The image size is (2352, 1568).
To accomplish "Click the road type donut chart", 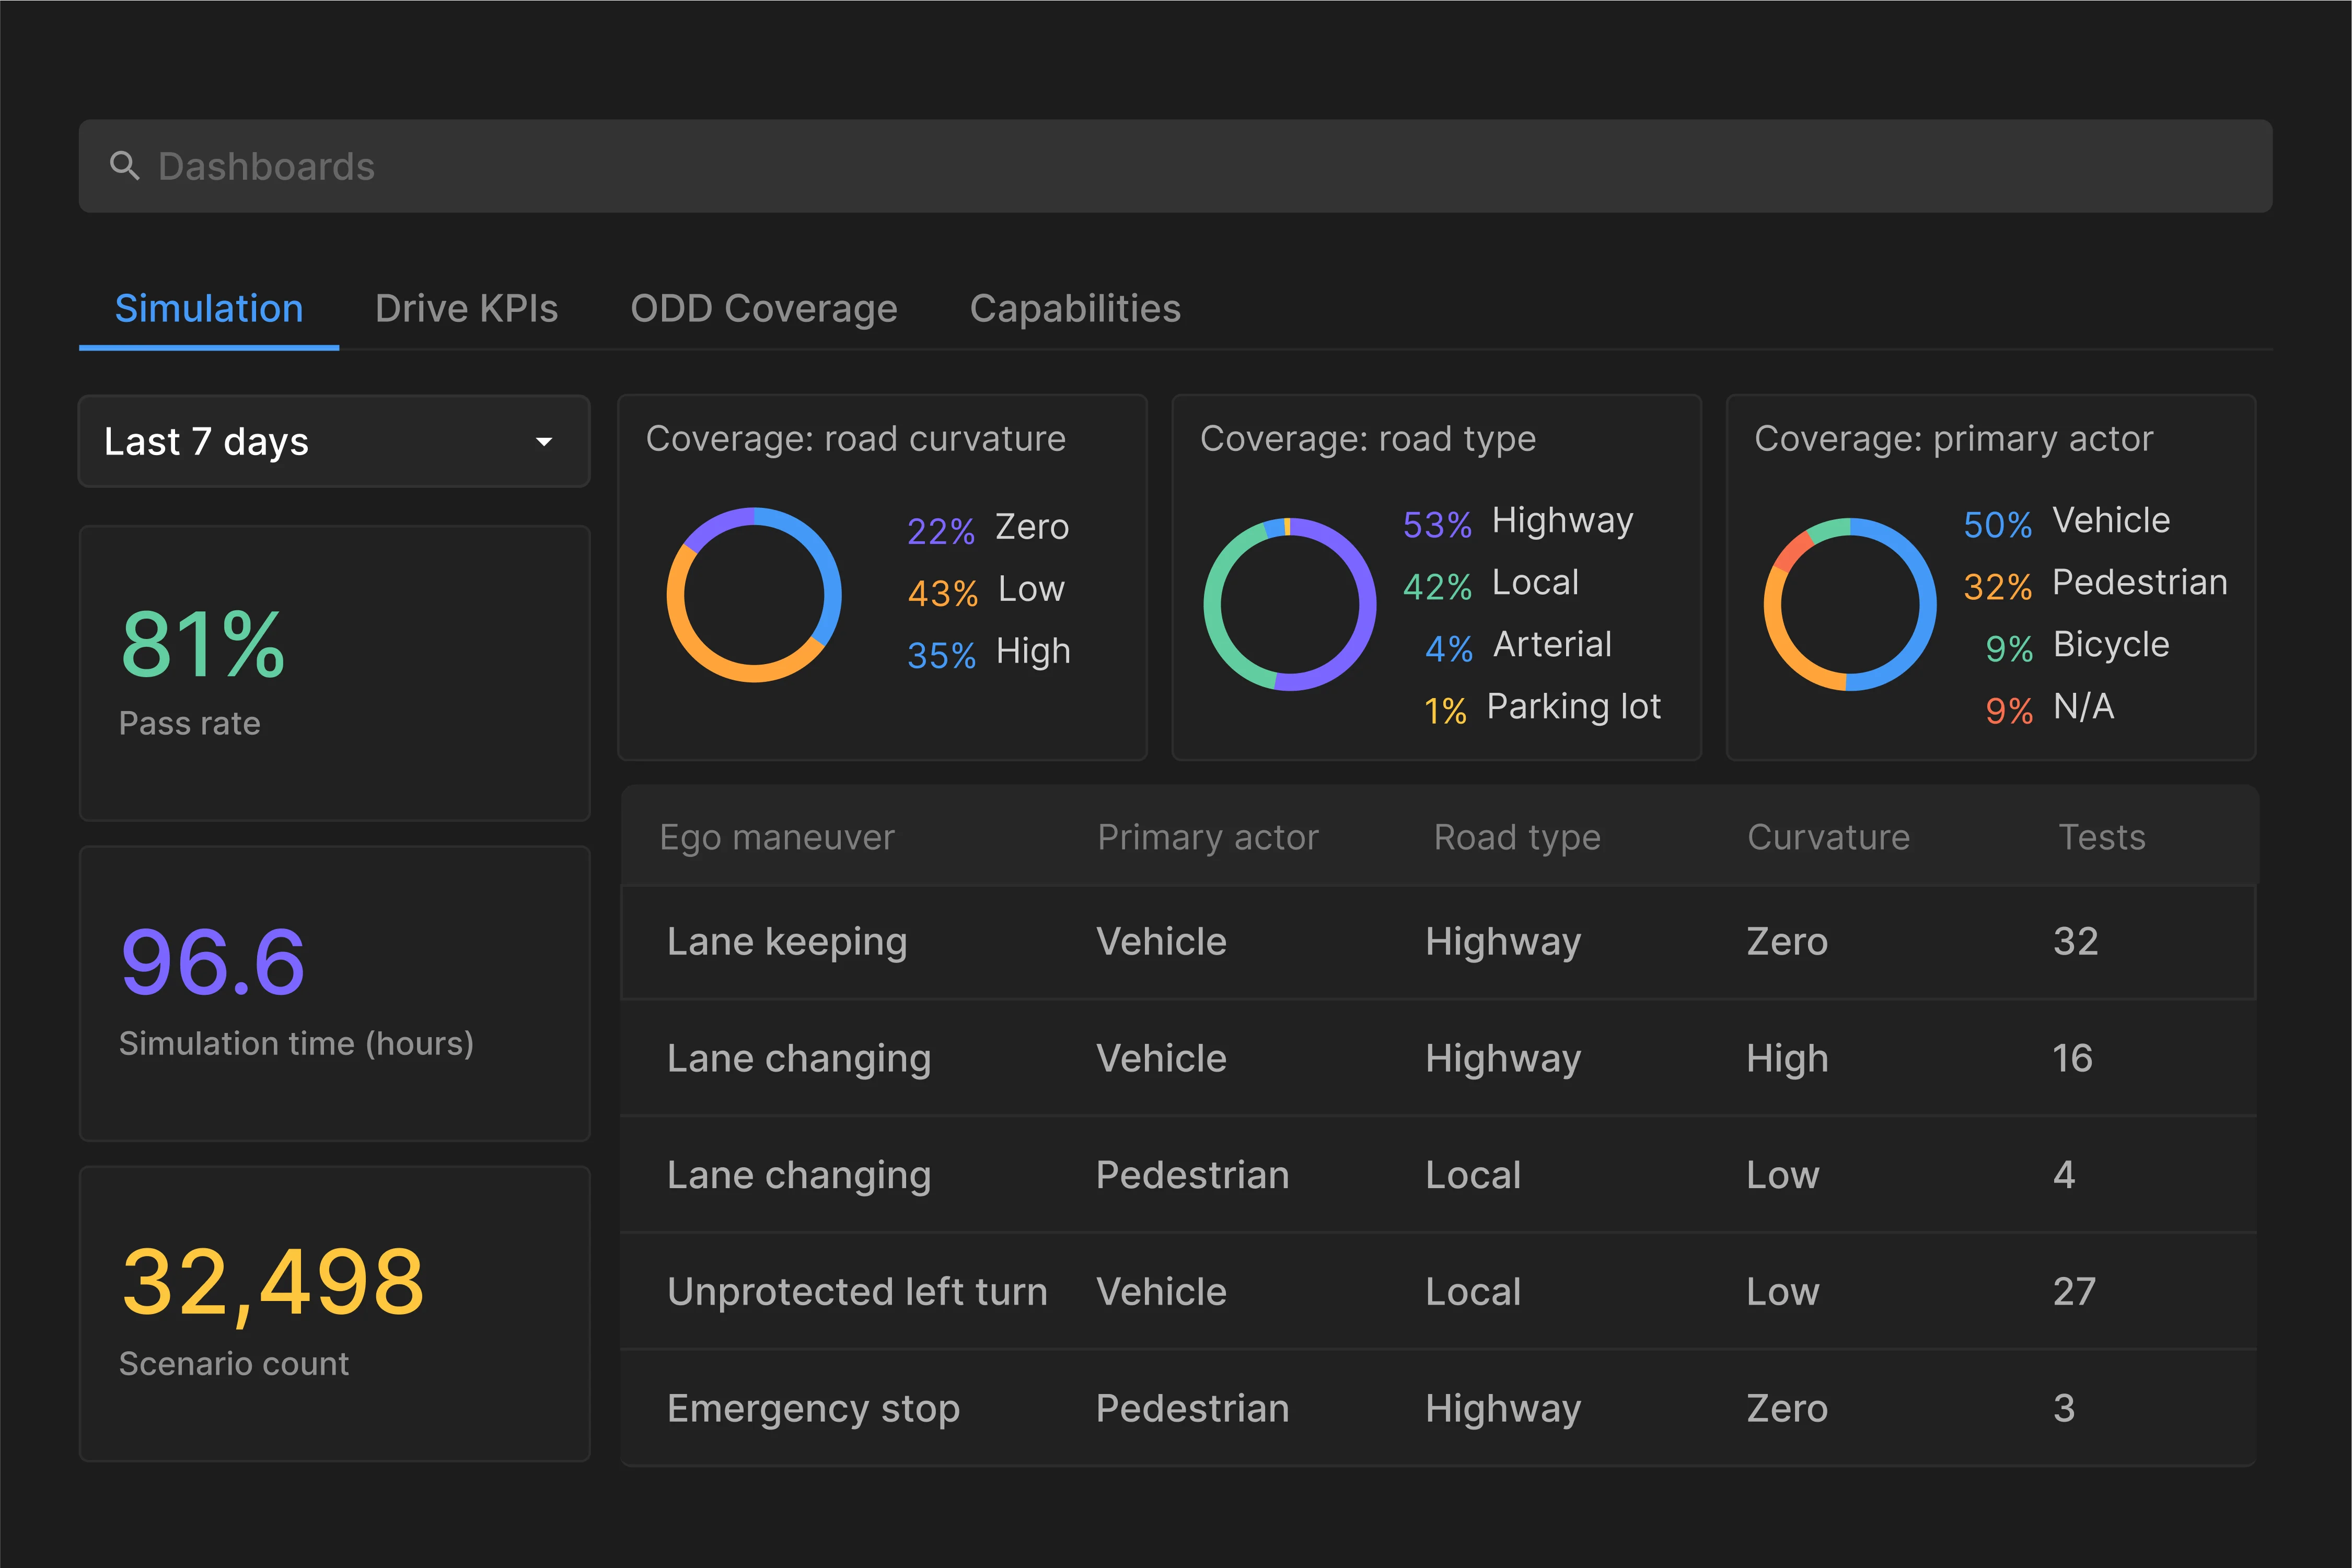I will coord(1289,604).
